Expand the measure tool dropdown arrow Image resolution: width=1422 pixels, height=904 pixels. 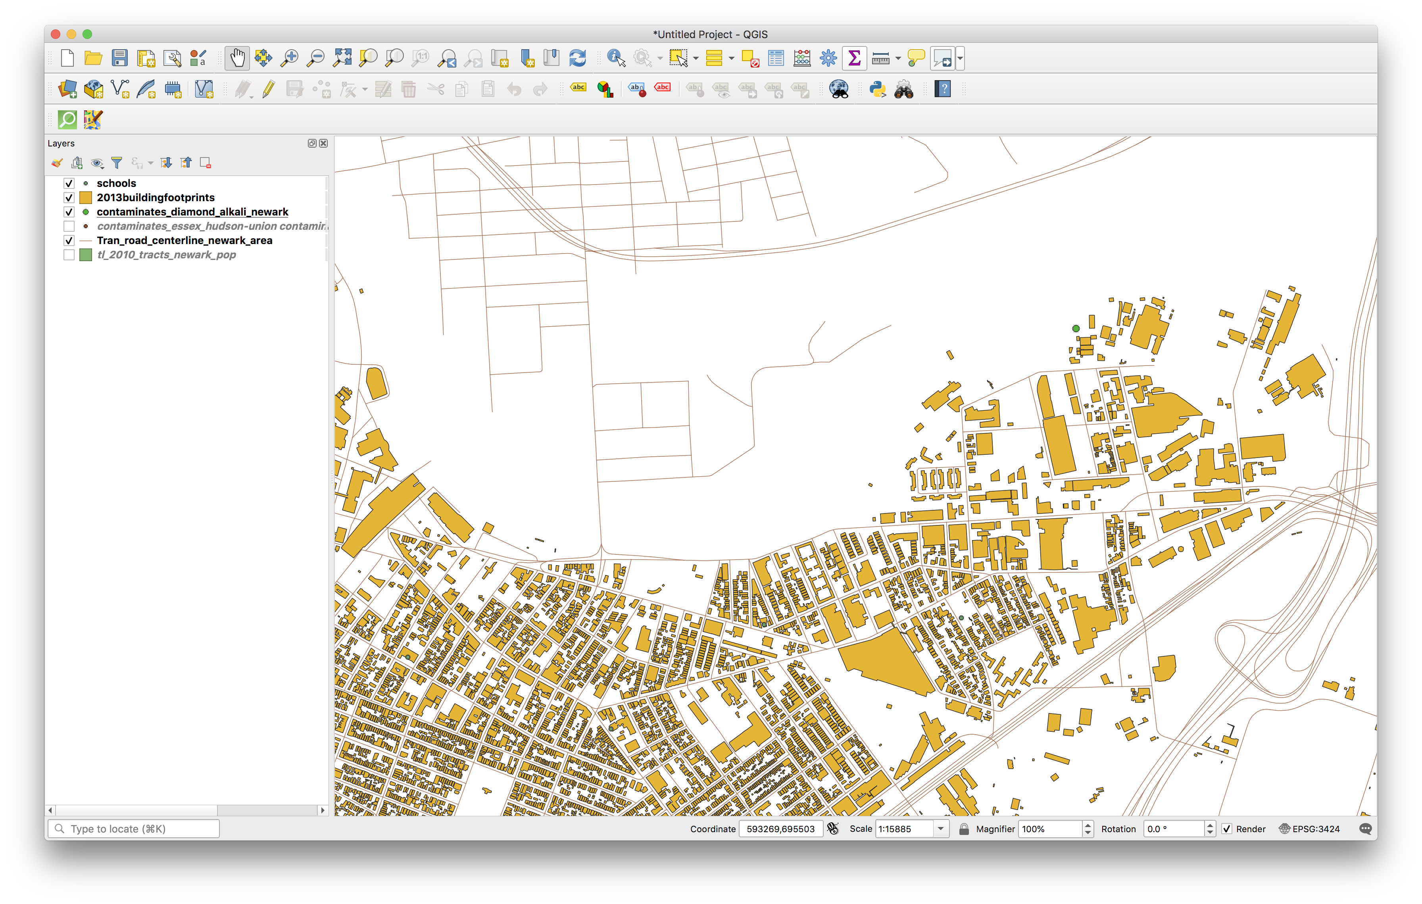[x=898, y=58]
